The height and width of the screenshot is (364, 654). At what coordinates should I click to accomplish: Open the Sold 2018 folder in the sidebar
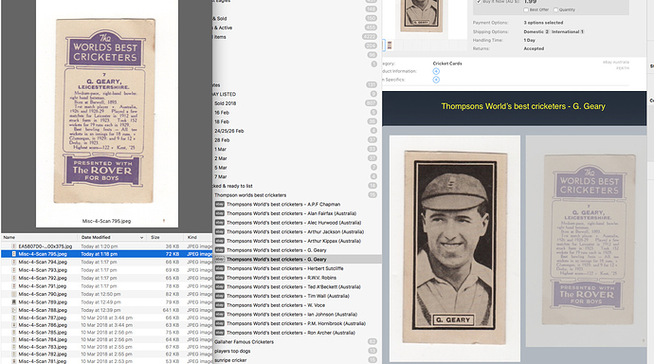(x=226, y=103)
